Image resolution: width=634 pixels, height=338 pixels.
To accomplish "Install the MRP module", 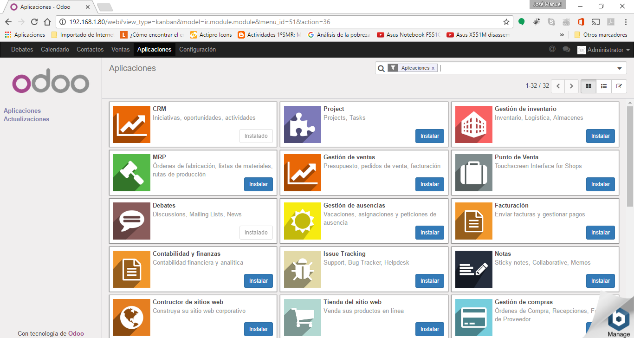I will (259, 184).
